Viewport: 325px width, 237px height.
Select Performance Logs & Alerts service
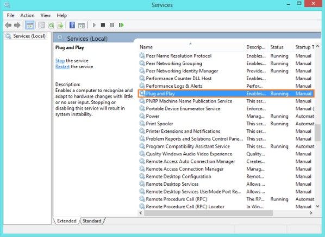pyautogui.click(x=174, y=86)
